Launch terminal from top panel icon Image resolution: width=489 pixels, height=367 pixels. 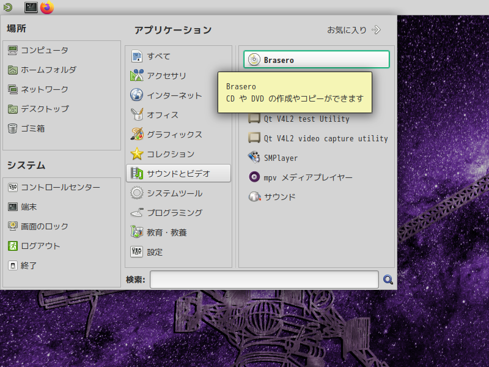31,7
